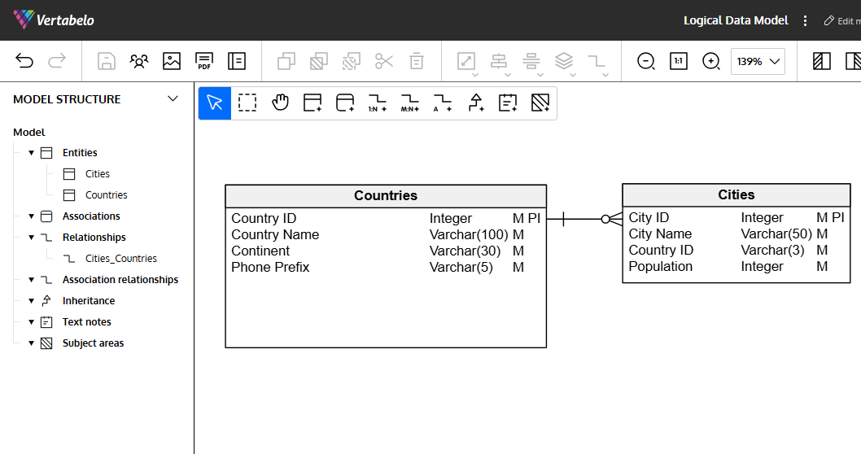
Task: Click the Logical Data Model title
Action: tap(736, 20)
